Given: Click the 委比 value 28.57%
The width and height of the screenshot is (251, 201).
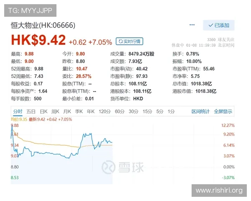Looking at the screenshot, I should pos(84,76).
